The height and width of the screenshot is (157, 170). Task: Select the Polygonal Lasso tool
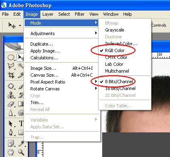pos(11,66)
